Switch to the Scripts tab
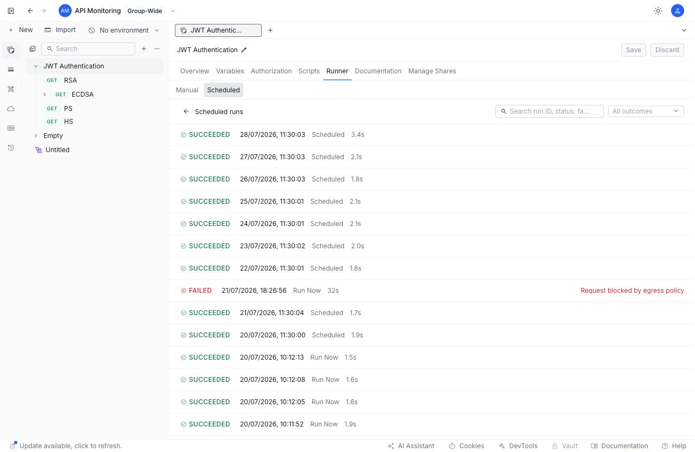The height and width of the screenshot is (452, 695). point(309,71)
